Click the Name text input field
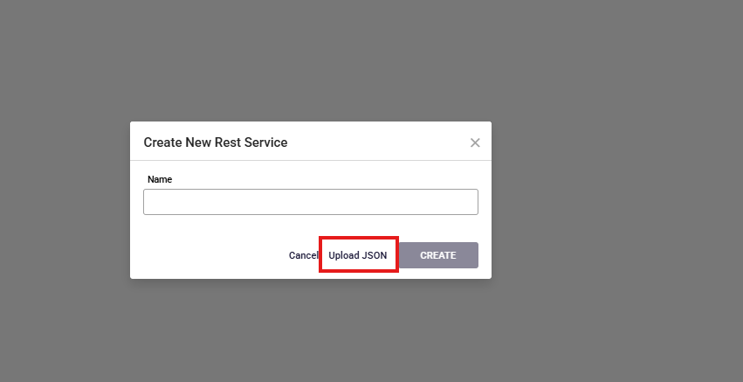The height and width of the screenshot is (382, 743). coord(310,202)
